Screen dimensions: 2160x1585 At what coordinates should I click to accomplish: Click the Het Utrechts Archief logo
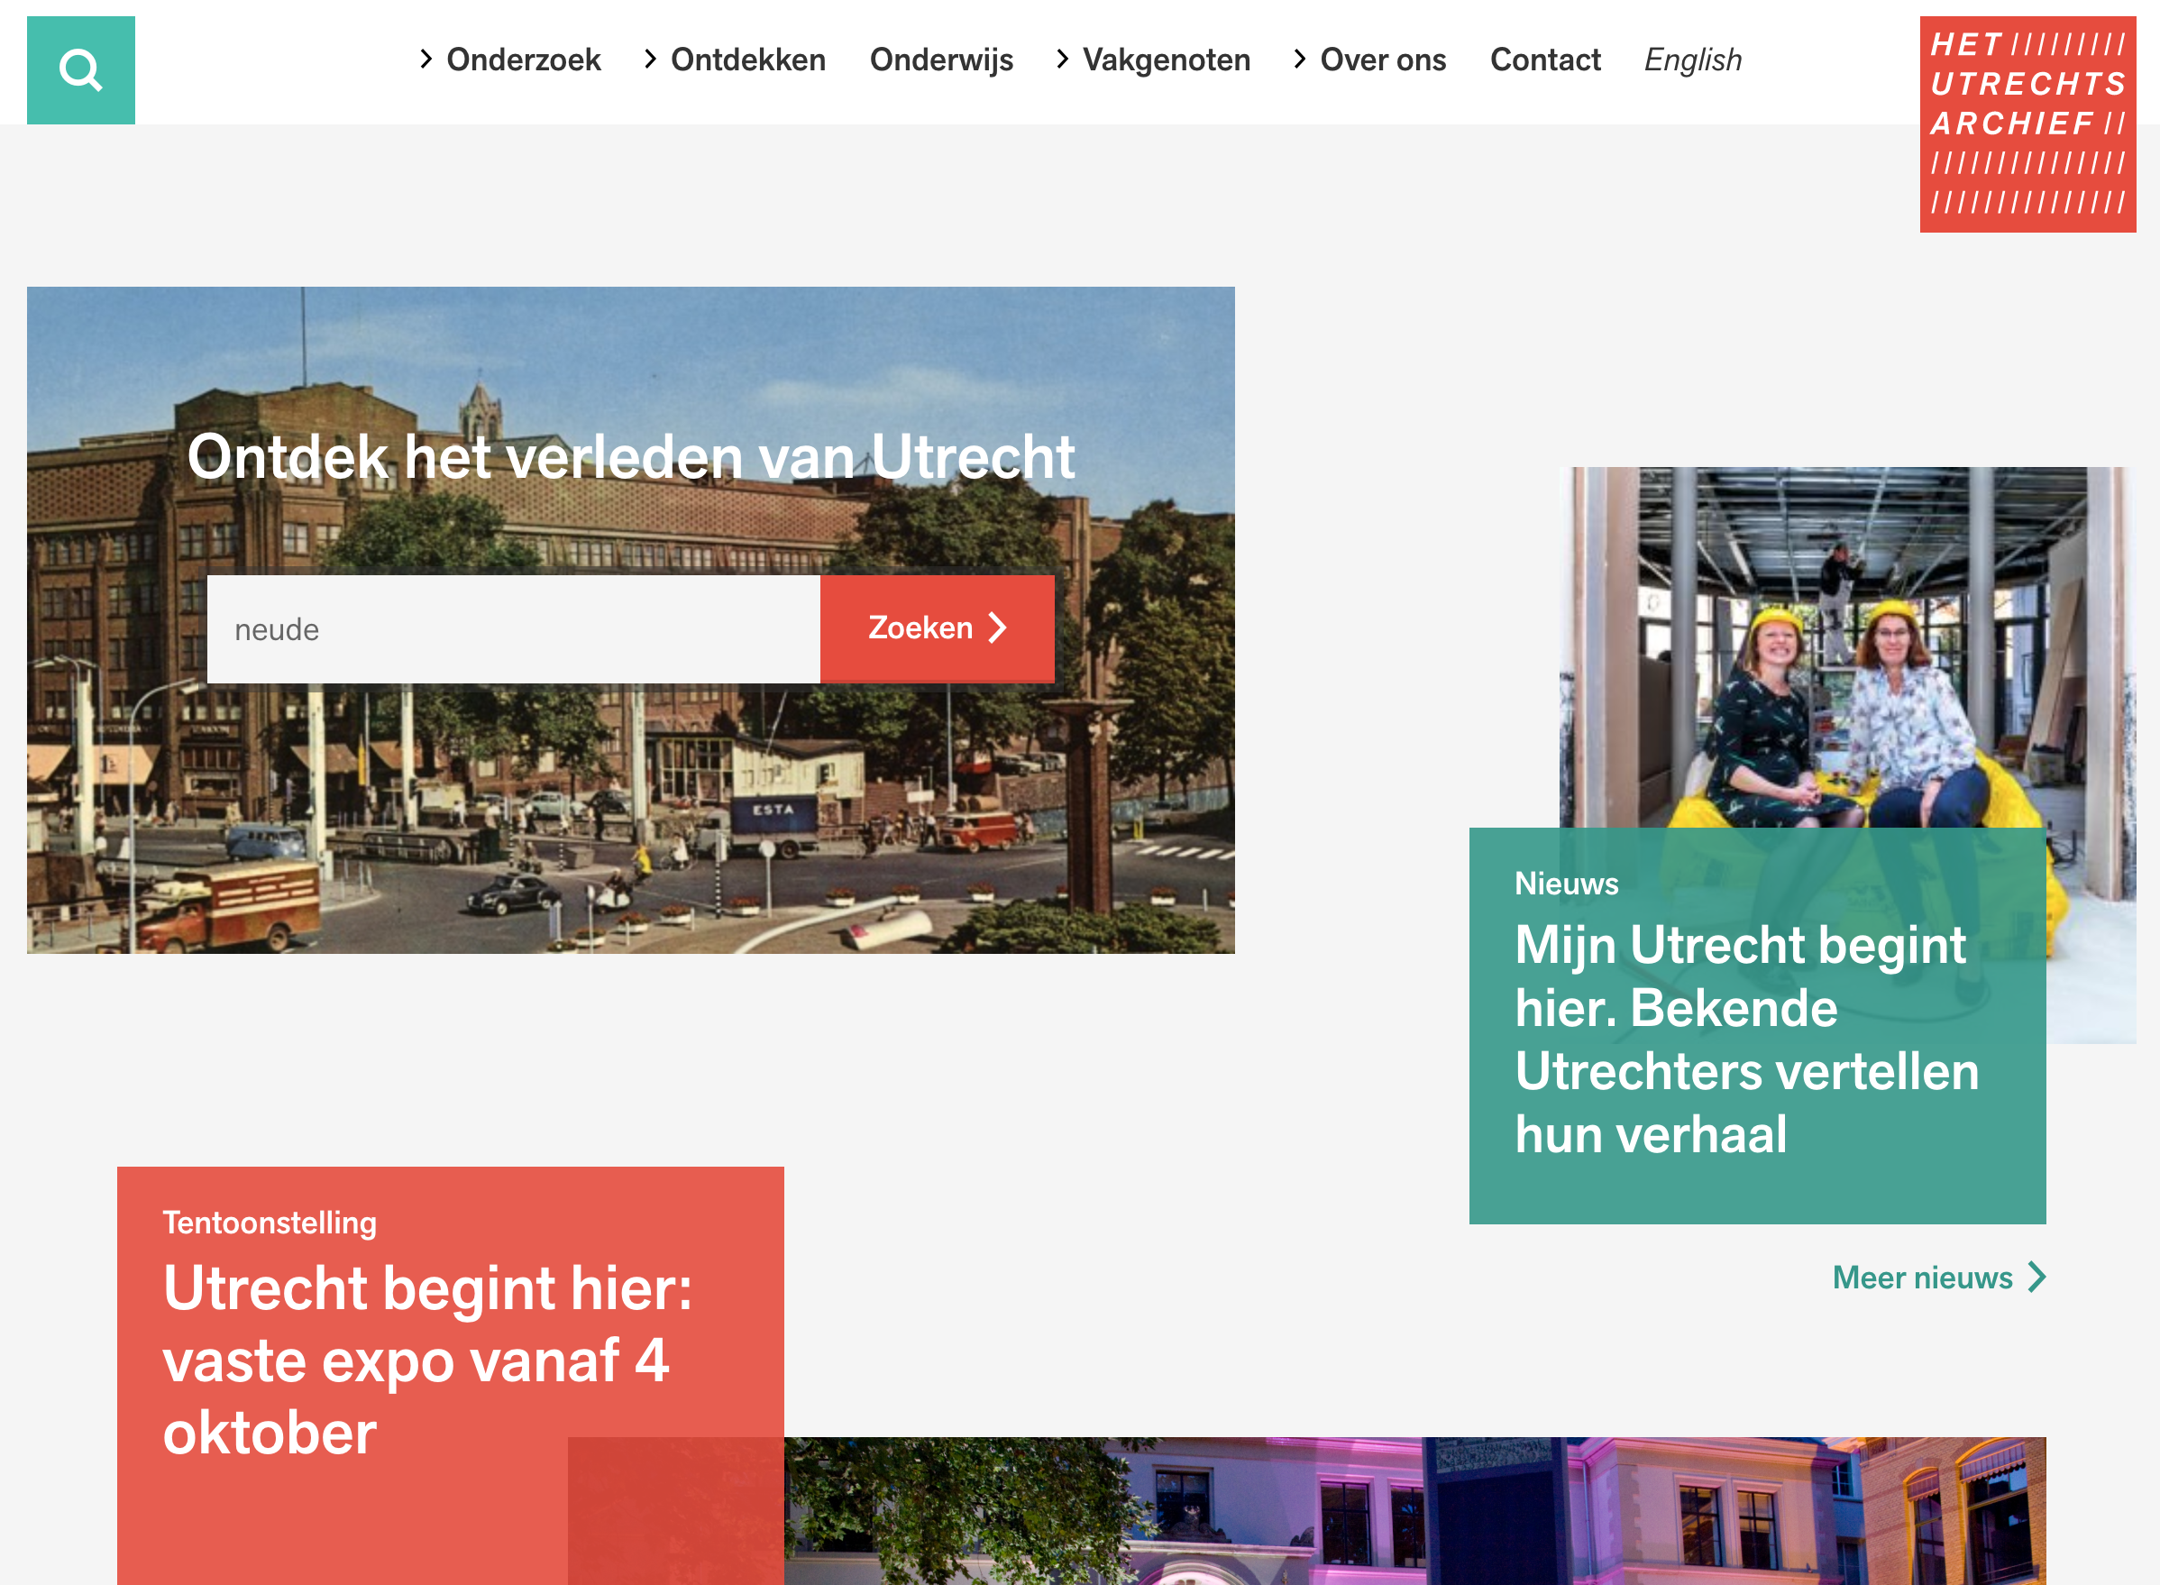tap(2027, 124)
